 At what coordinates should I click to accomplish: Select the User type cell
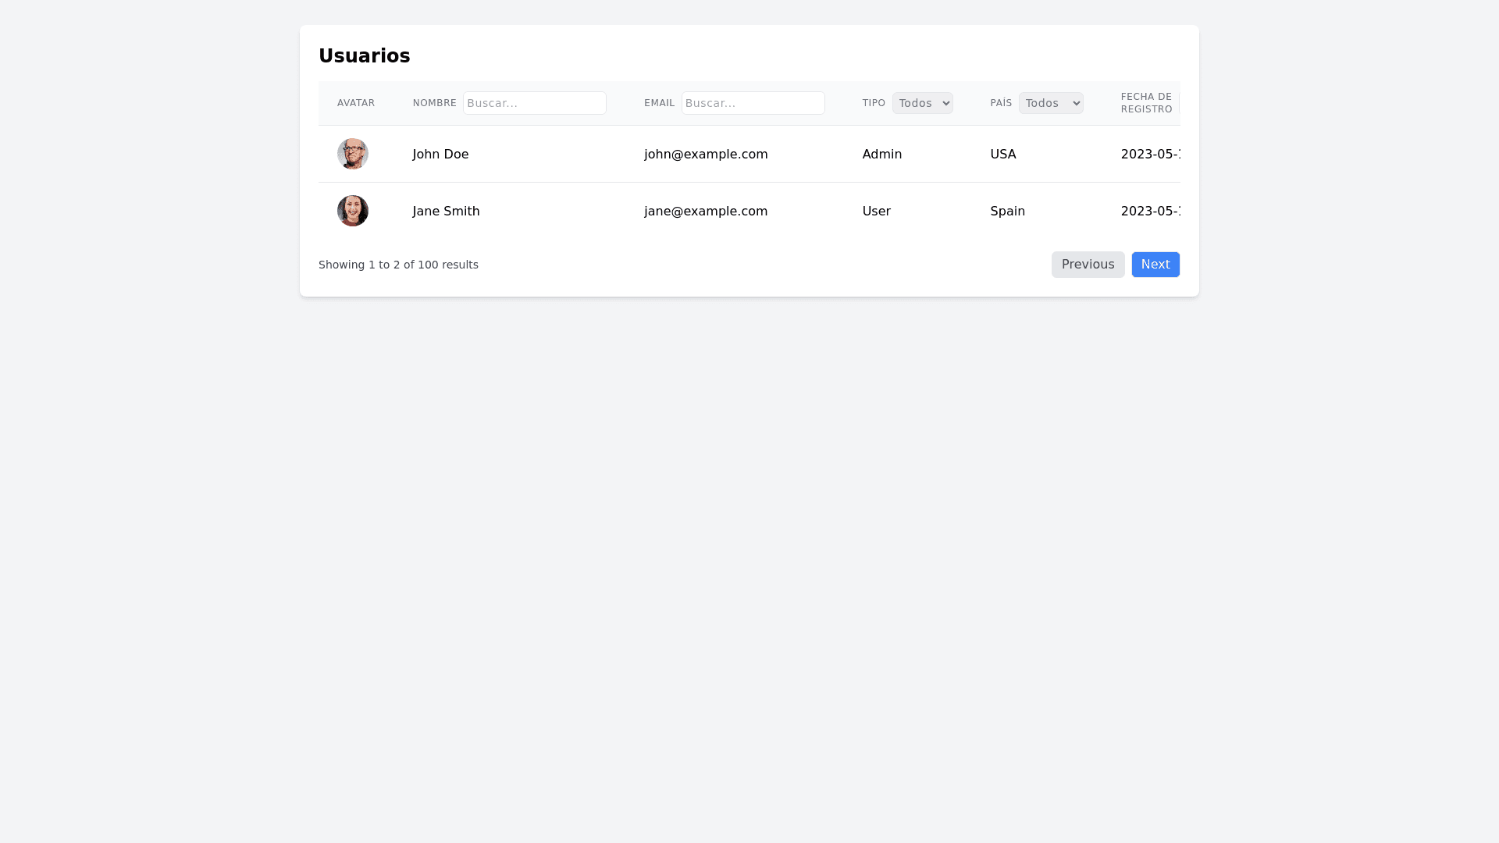pyautogui.click(x=876, y=212)
